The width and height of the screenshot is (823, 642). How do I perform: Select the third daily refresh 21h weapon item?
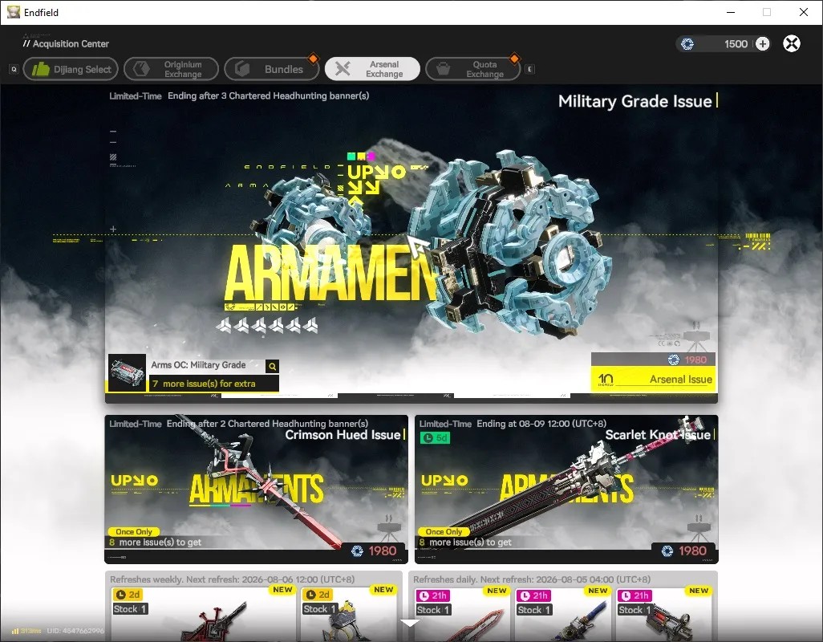point(663,613)
